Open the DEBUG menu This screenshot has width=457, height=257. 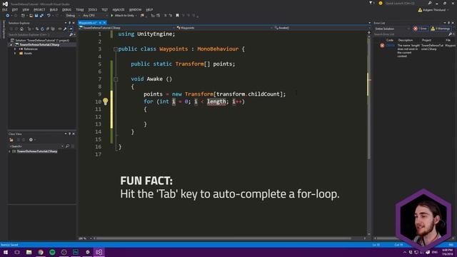click(66, 9)
